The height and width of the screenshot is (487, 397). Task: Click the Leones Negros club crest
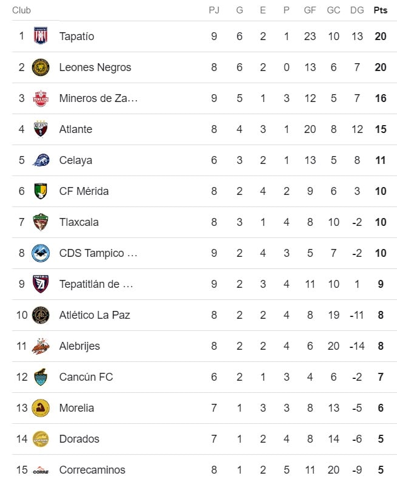[x=41, y=67]
